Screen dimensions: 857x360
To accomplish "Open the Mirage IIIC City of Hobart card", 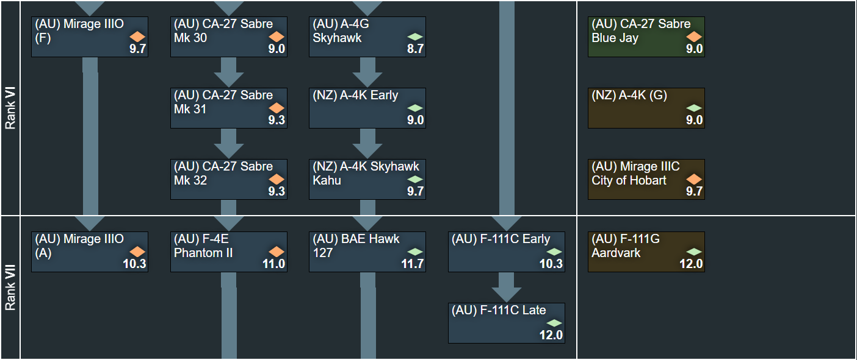I will (x=646, y=179).
